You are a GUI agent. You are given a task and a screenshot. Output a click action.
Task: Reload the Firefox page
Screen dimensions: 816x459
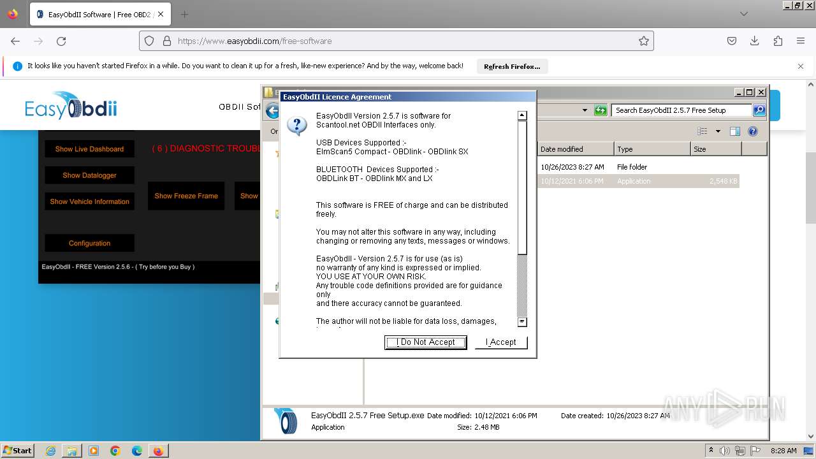click(x=61, y=41)
